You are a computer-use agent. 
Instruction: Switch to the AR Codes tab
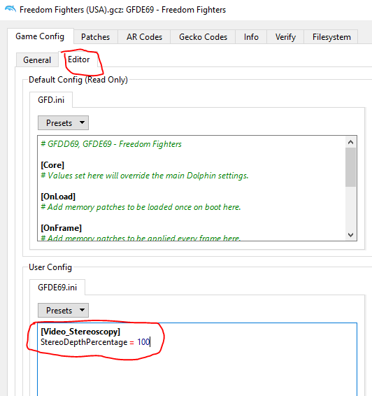coord(144,37)
